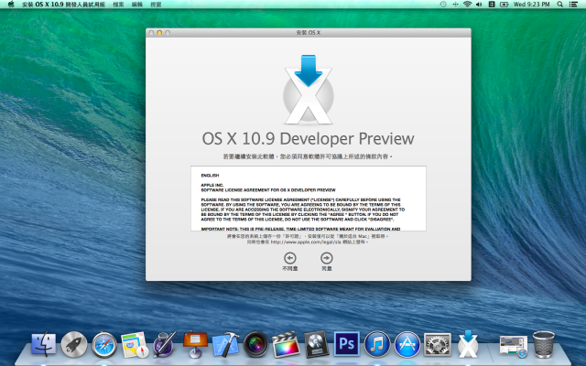Open iTunes from the Dock
The image size is (586, 366).
376,344
